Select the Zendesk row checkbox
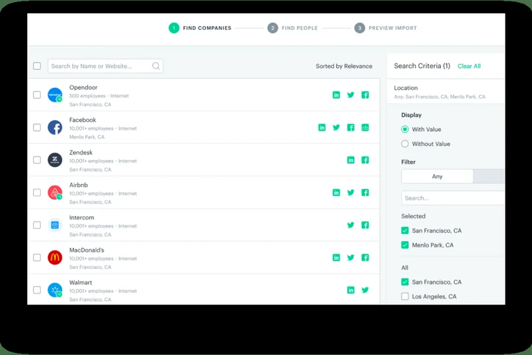This screenshot has height=355, width=532. tap(37, 160)
